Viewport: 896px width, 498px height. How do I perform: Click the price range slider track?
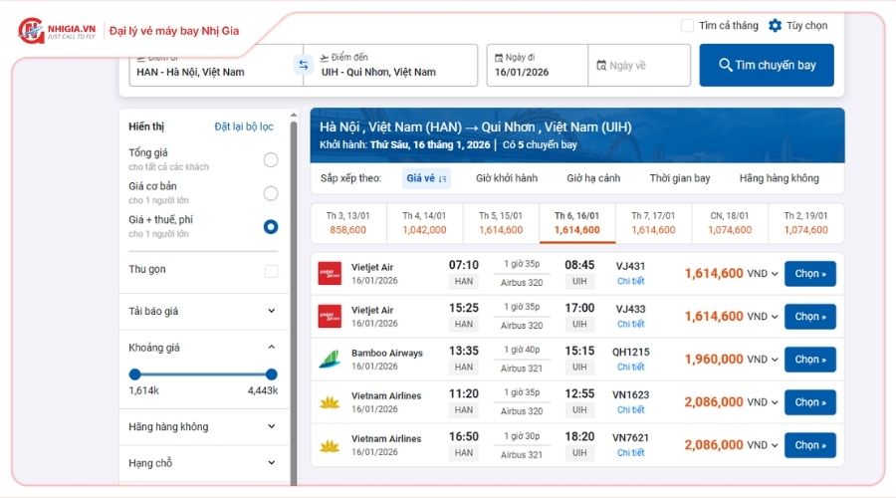click(203, 374)
